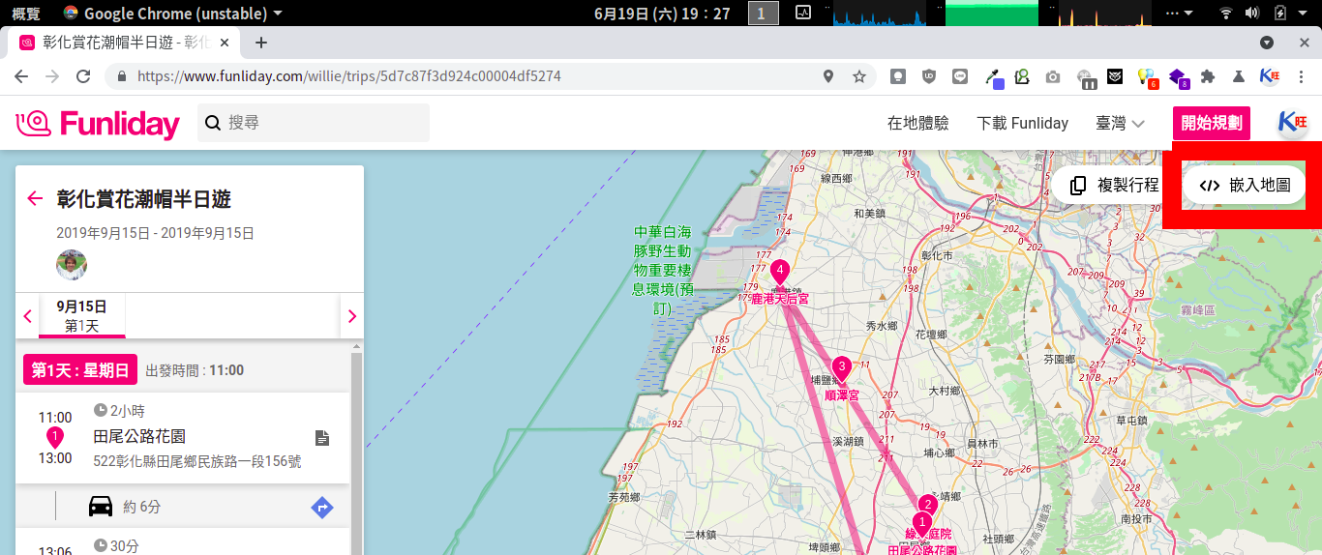Click the 嵌入地圖 button
The height and width of the screenshot is (555, 1322).
(1245, 185)
